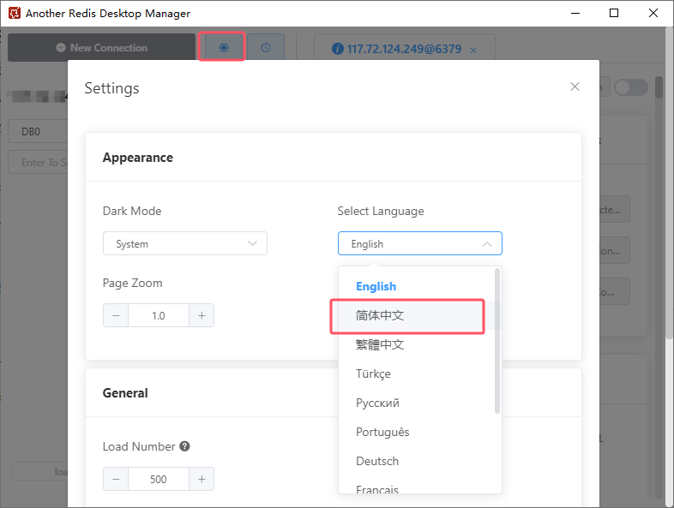Switch to the 117.72.124.249@6379 tab

click(x=397, y=49)
